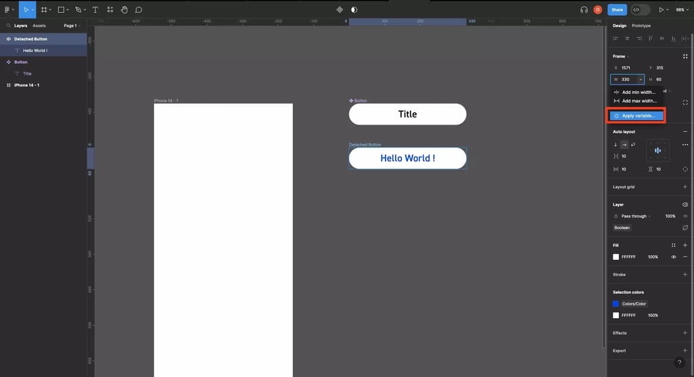Screen dimensions: 694x377
Task: Align selection bottom
Action: [x=673, y=39]
